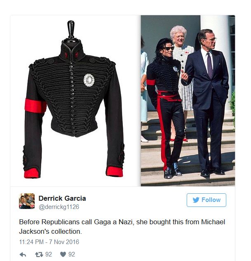
Task: Like the tweet with the heart icon
Action: tap(63, 254)
